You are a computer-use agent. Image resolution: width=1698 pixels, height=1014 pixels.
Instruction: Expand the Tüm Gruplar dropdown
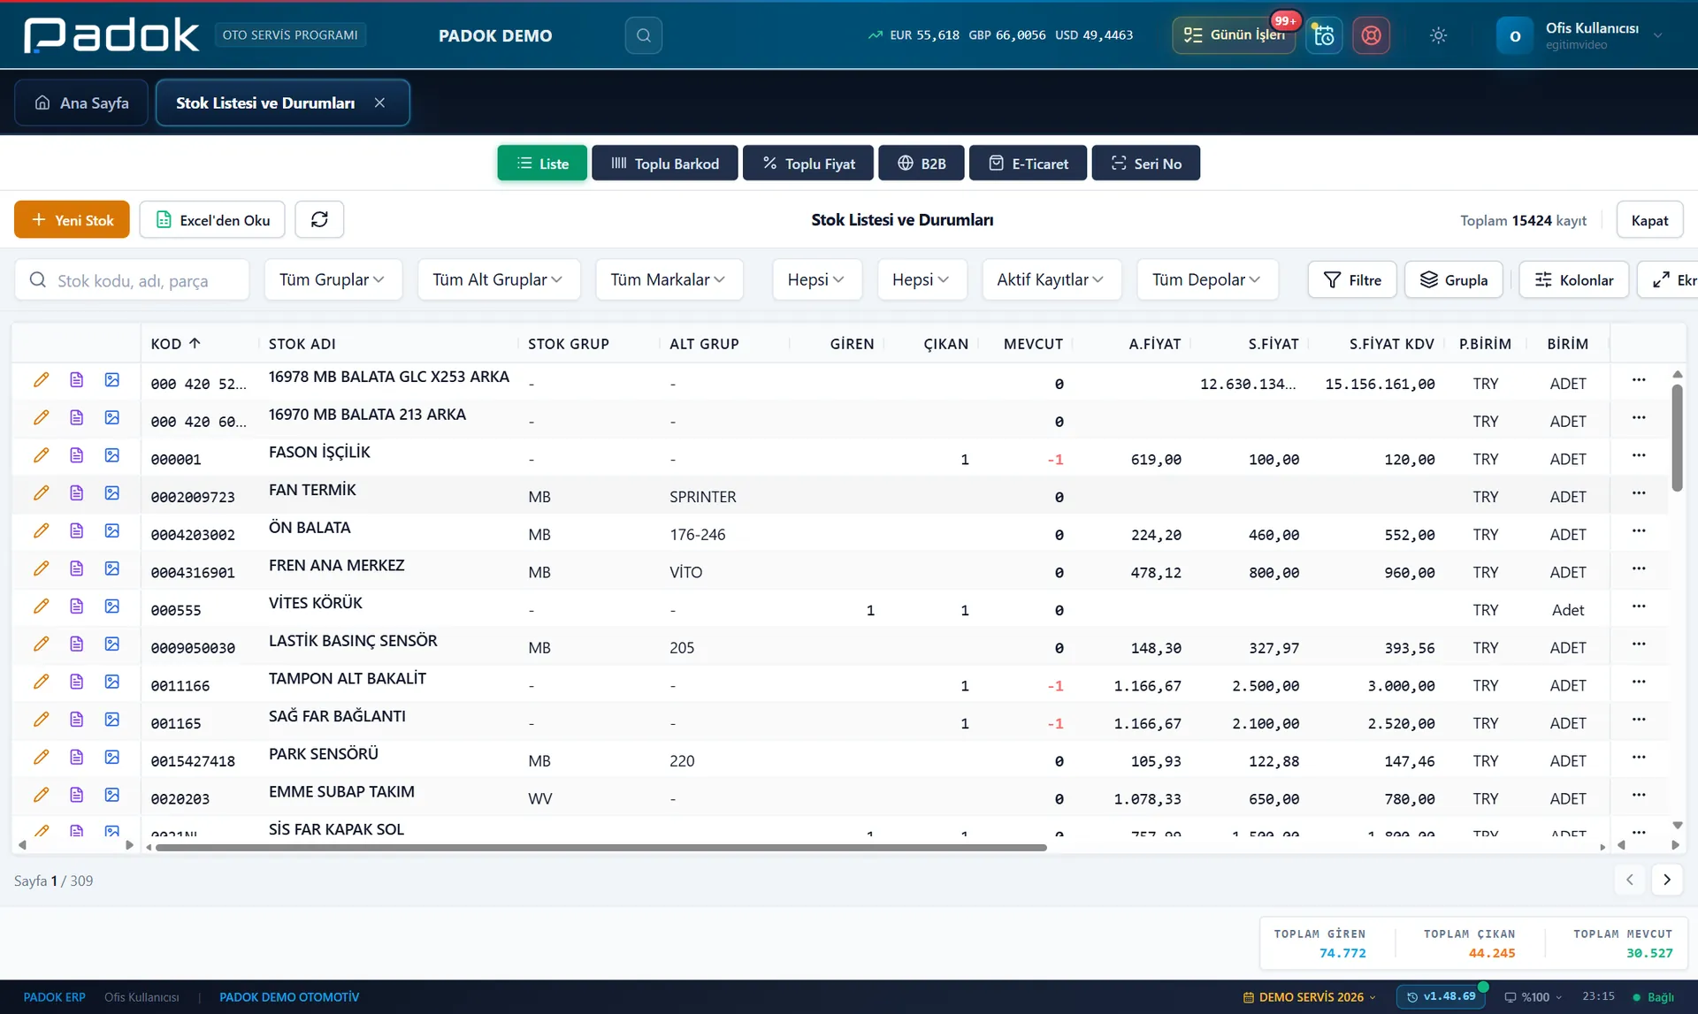[333, 279]
